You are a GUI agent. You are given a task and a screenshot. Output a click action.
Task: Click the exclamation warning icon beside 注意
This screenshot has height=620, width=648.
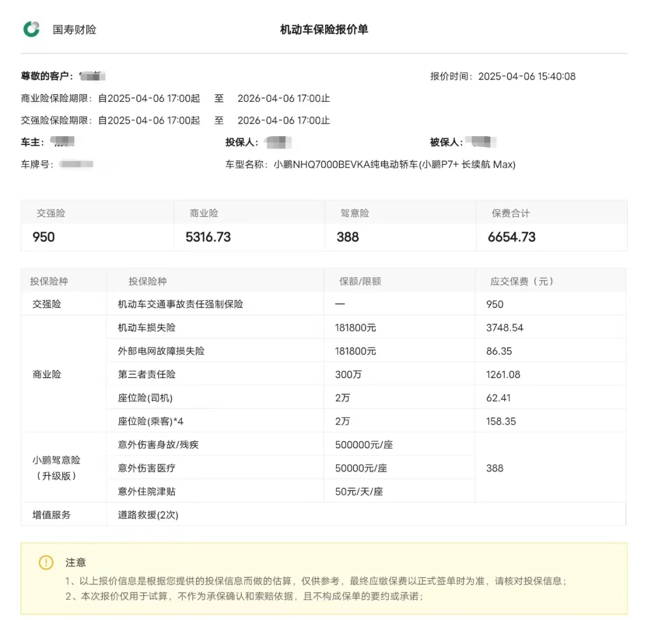tap(46, 562)
